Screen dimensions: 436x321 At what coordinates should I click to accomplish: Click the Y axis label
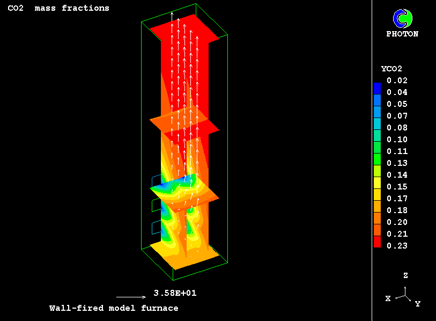tap(418, 304)
